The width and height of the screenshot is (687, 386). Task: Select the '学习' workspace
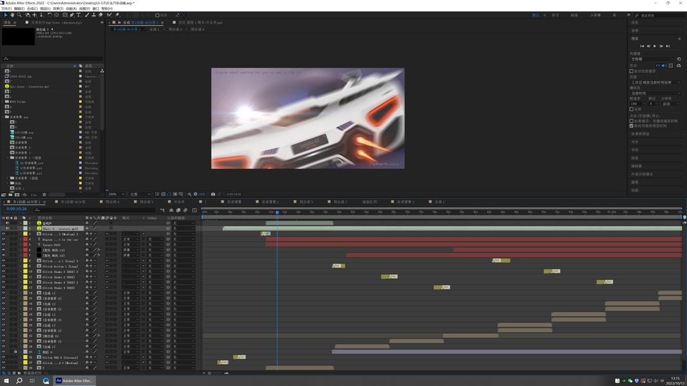point(555,15)
